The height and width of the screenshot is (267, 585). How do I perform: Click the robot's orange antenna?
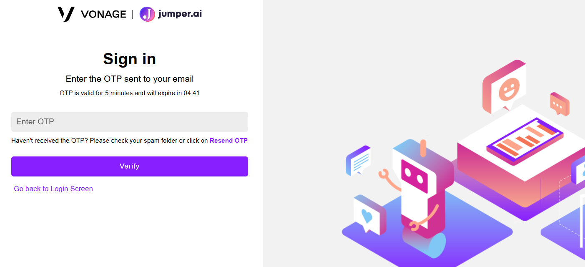tap(423, 148)
